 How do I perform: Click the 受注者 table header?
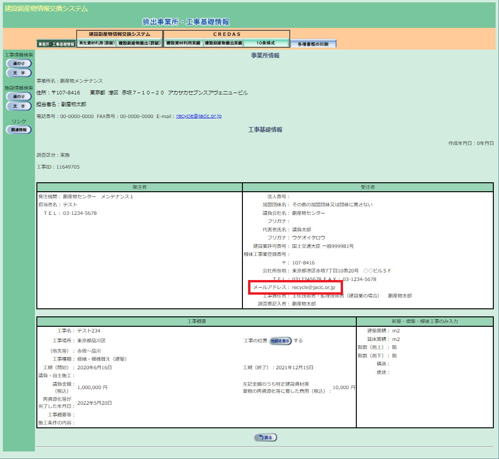[x=368, y=187]
